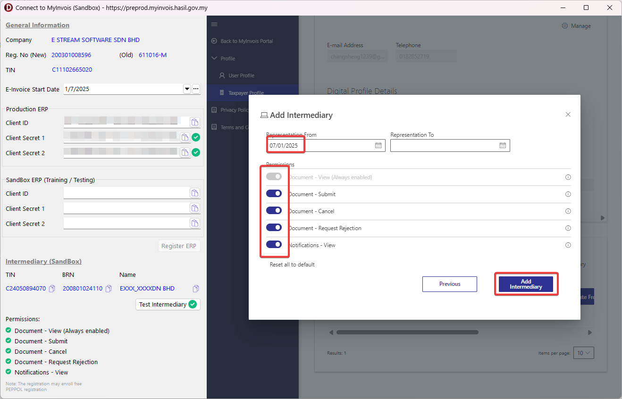Show info for Document - Submit permission
The width and height of the screenshot is (622, 399).
pyautogui.click(x=568, y=194)
